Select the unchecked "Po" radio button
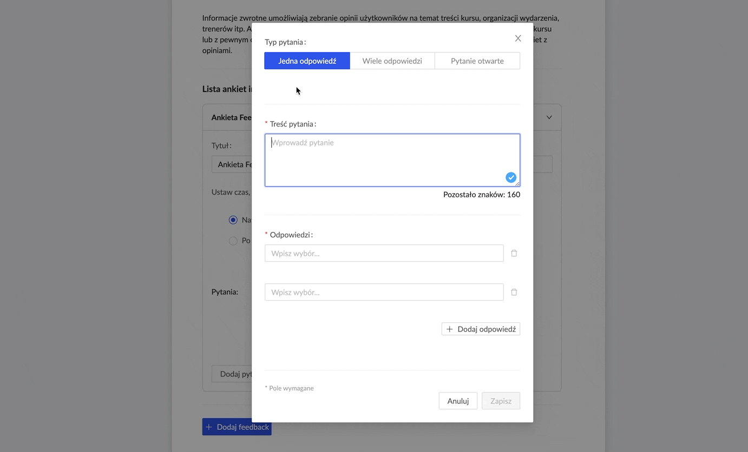 click(x=233, y=241)
